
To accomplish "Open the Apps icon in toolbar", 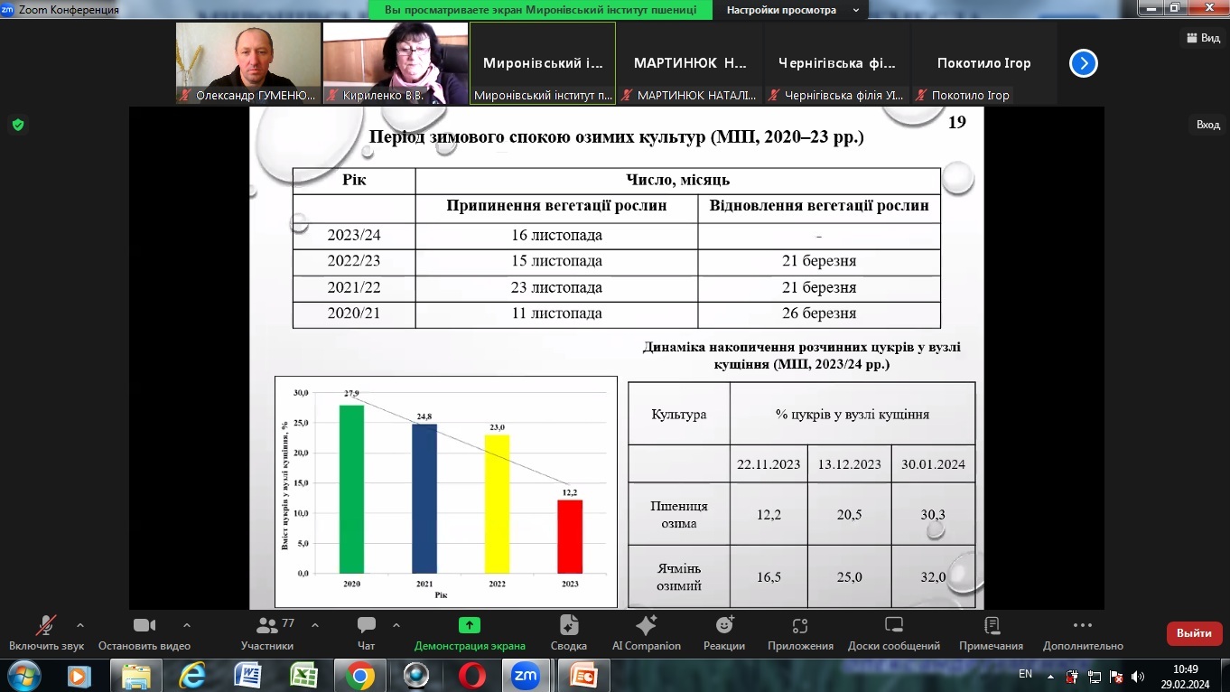I will [800, 625].
